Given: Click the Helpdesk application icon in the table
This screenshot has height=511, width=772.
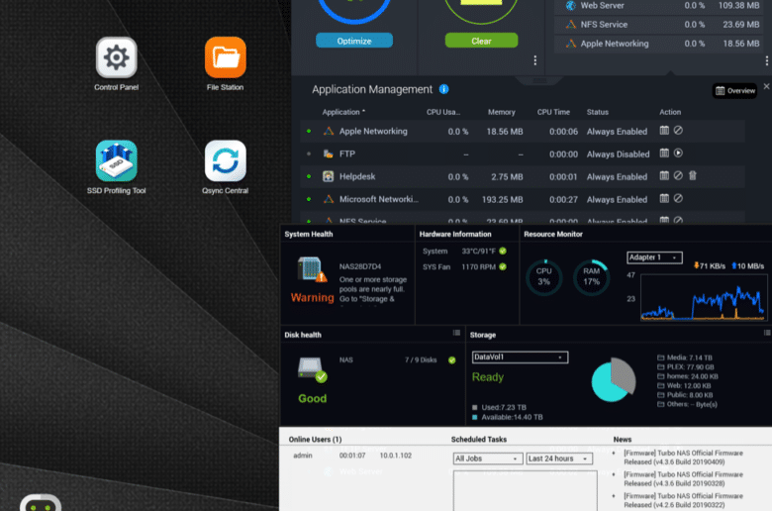Looking at the screenshot, I should (x=328, y=176).
